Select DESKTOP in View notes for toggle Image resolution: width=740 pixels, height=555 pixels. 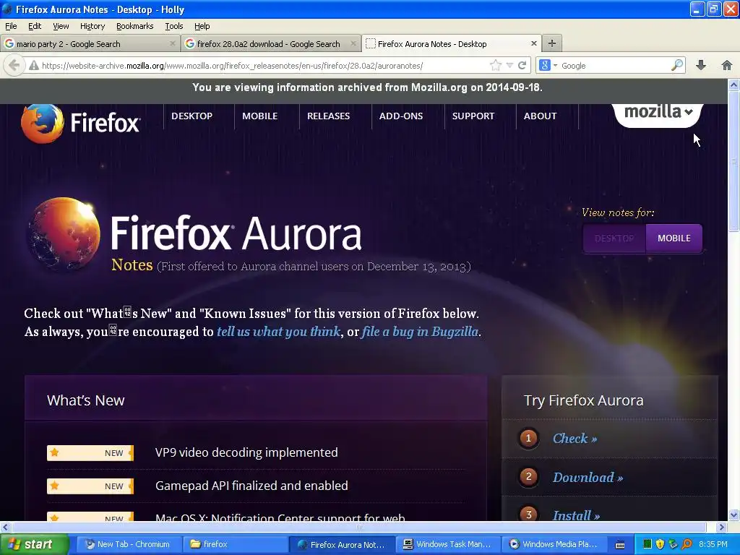tap(614, 238)
